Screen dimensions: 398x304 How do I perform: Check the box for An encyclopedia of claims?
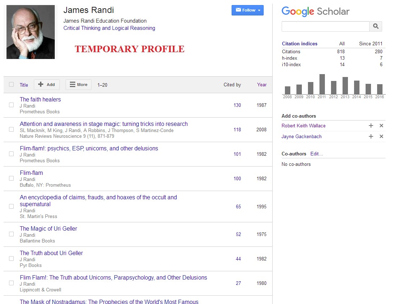coord(12,207)
